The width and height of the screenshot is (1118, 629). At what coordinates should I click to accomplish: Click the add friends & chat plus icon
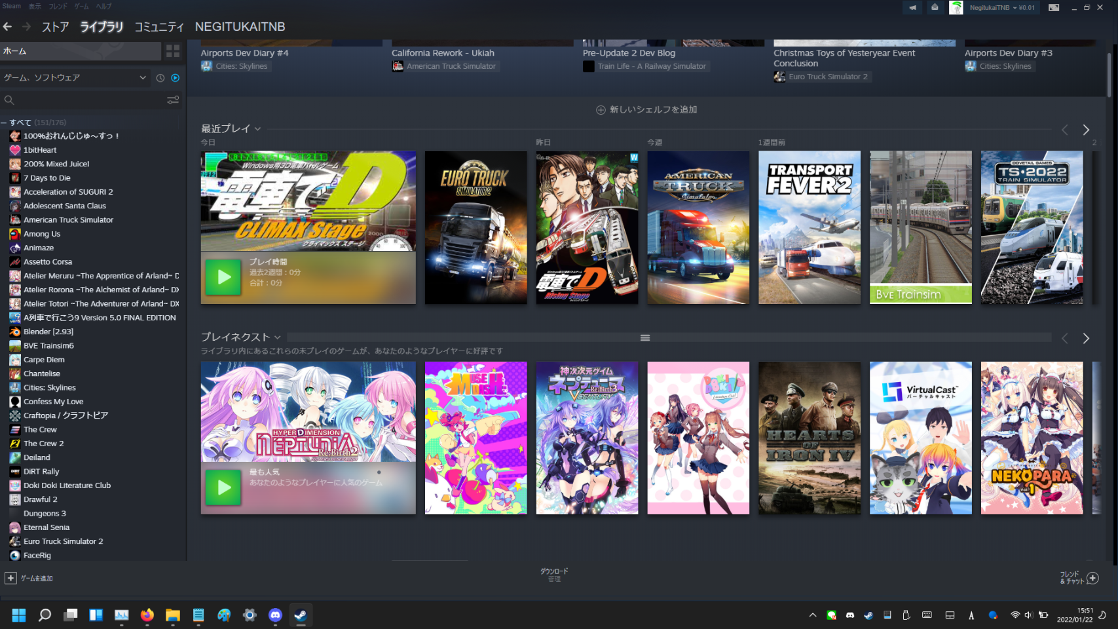pyautogui.click(x=1092, y=578)
